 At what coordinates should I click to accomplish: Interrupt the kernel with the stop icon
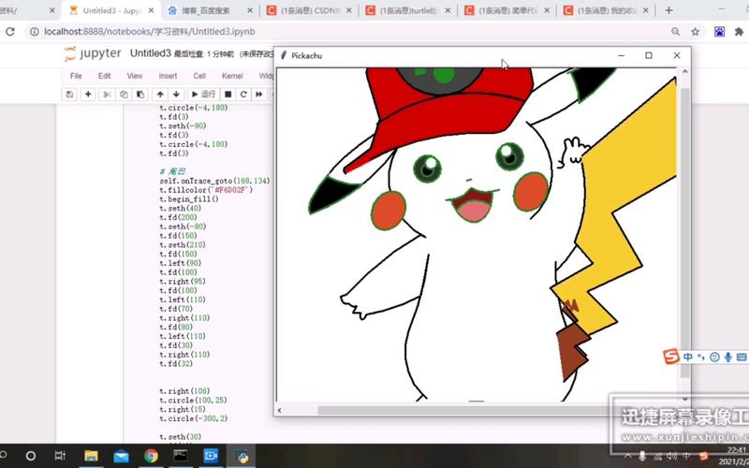click(x=228, y=95)
